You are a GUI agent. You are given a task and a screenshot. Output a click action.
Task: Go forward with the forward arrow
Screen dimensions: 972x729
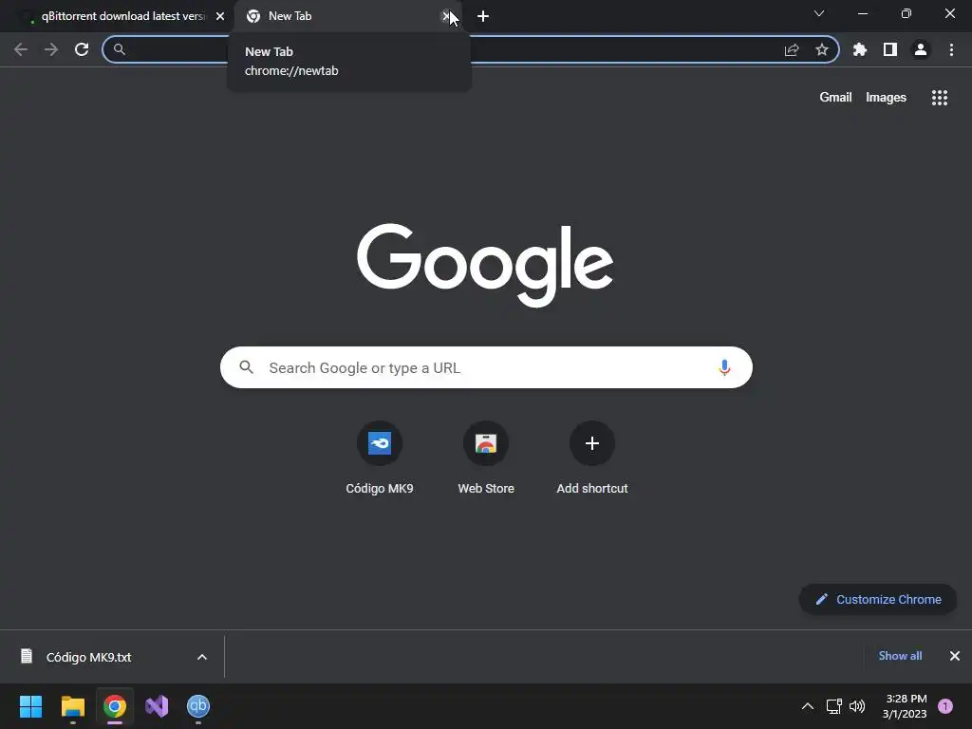51,49
